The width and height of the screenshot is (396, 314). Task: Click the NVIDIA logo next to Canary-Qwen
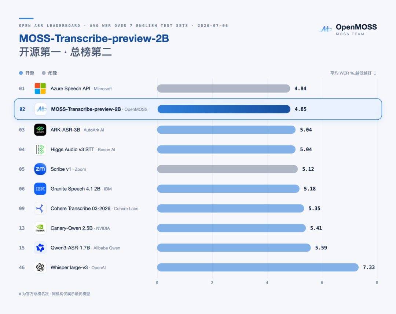point(40,228)
